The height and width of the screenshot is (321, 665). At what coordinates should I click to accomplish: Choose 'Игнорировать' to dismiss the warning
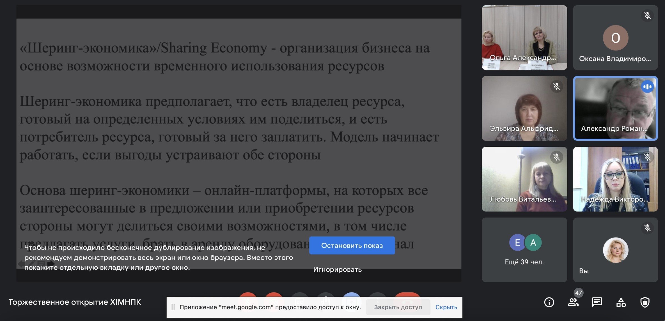(337, 269)
